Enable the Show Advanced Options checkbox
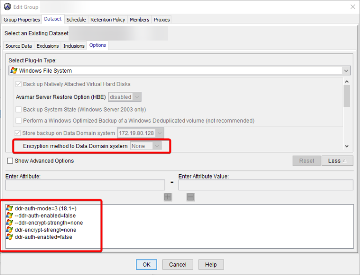The image size is (360, 275). (x=10, y=161)
